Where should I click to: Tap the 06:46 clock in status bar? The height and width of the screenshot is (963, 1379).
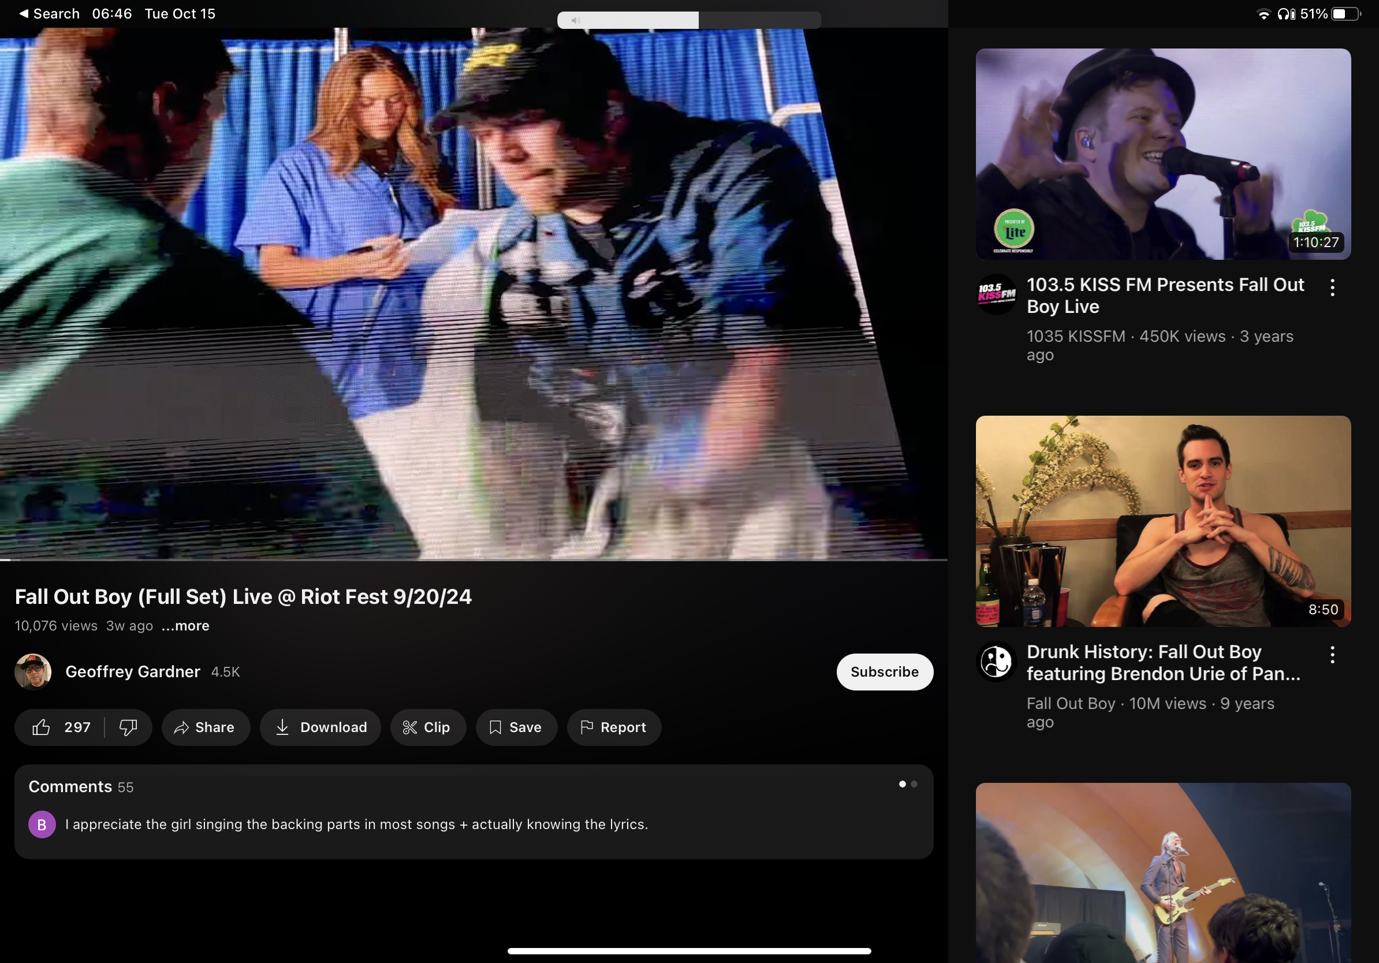111,13
